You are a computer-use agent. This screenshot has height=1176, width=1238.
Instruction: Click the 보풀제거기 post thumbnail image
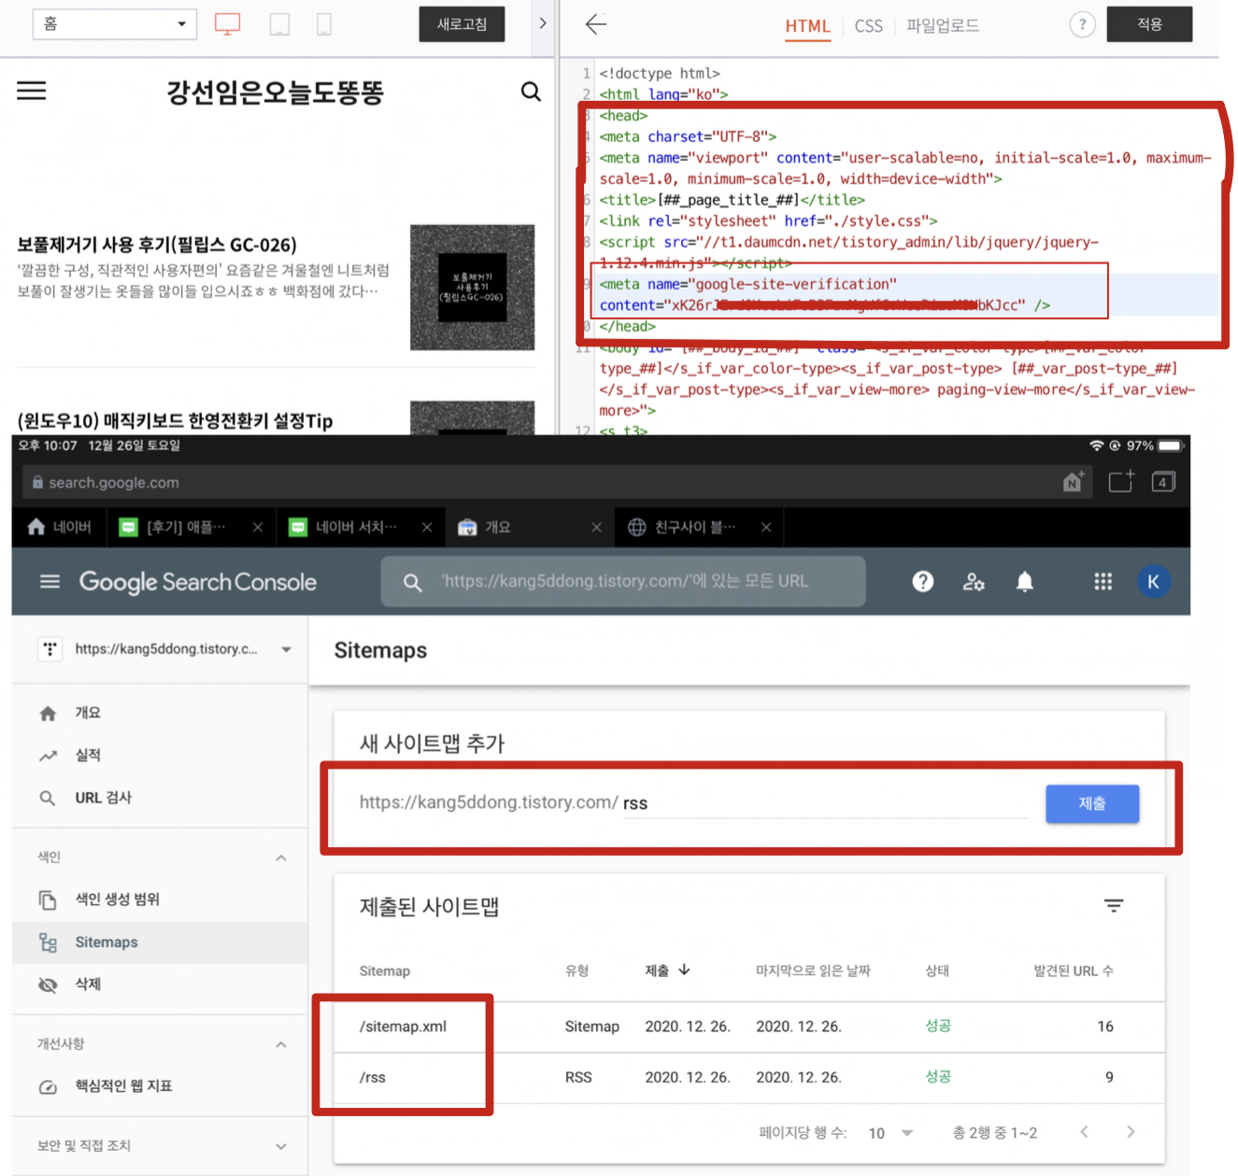pos(473,288)
